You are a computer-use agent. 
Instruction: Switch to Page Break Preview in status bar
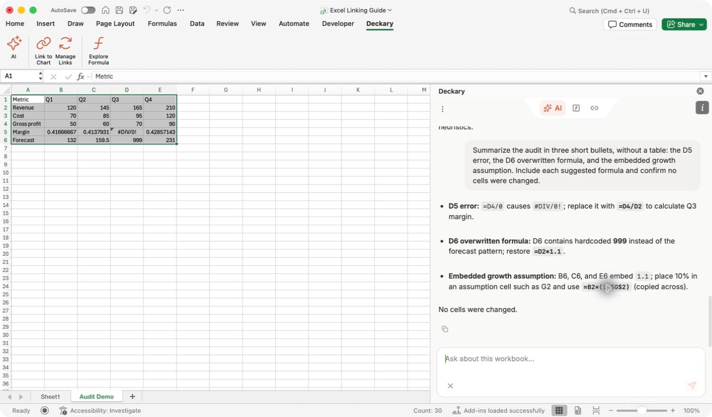click(596, 410)
